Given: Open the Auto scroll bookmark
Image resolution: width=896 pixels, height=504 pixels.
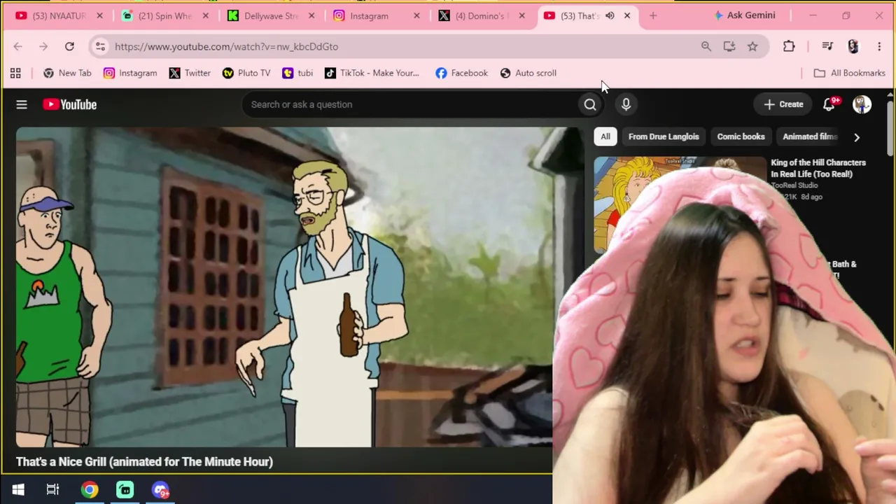Looking at the screenshot, I should point(528,73).
